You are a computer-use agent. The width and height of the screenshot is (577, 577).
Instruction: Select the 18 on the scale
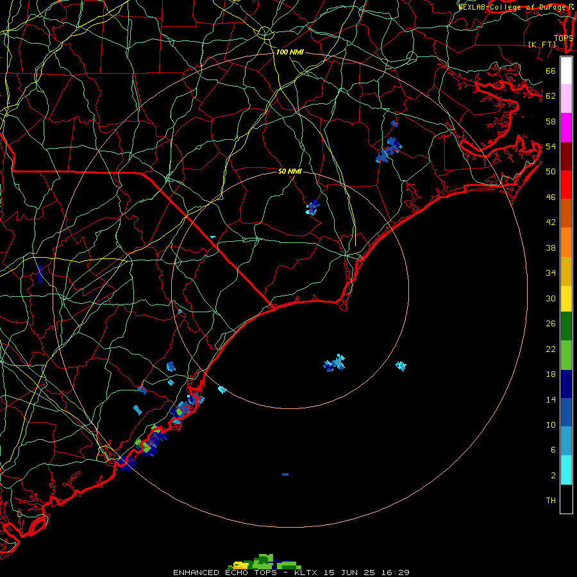coord(551,374)
